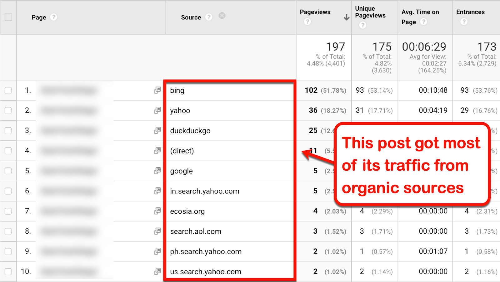500x282 pixels.
Task: Sort by the Entrances column header
Action: click(x=470, y=12)
